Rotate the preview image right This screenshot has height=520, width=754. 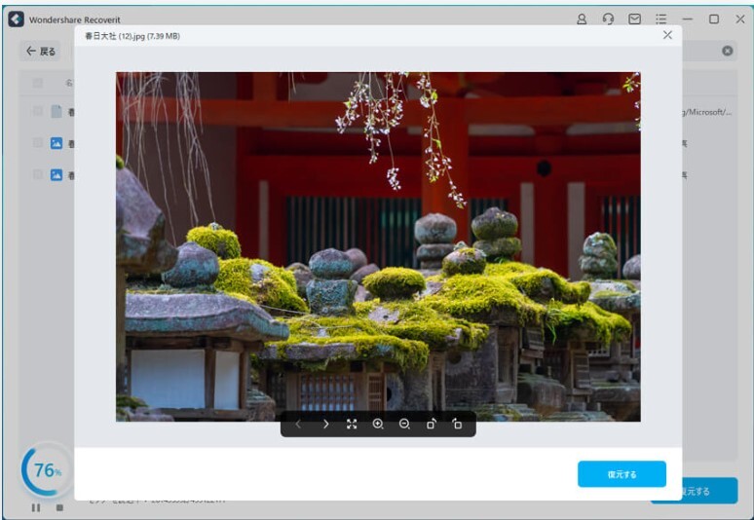click(x=457, y=425)
